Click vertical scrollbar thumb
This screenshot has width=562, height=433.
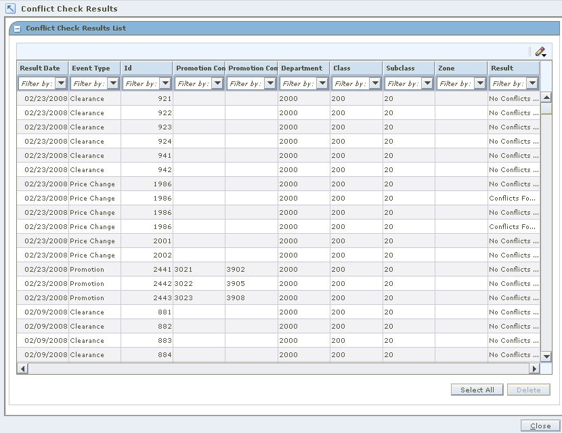(x=546, y=108)
